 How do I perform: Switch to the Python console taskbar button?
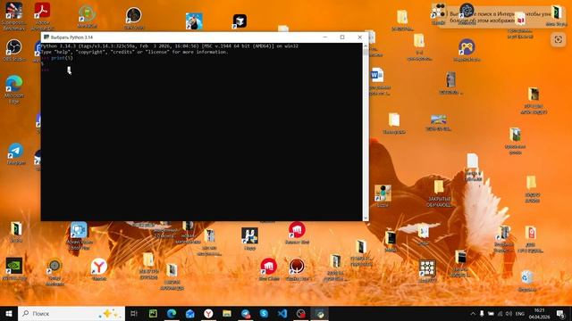[x=319, y=313]
